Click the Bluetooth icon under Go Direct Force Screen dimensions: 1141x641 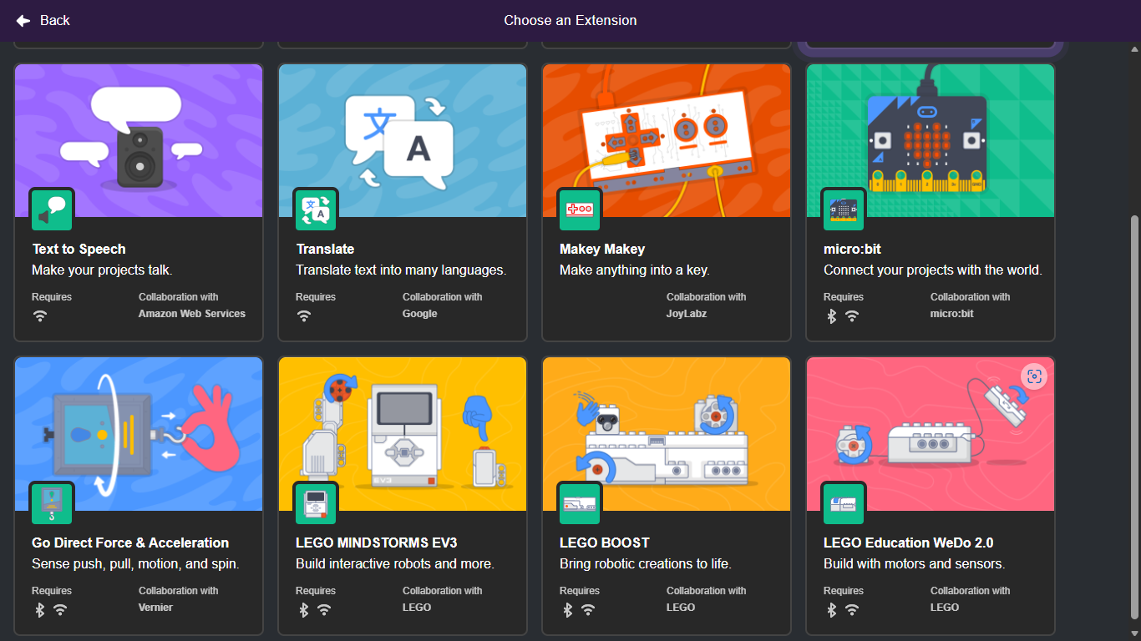click(39, 610)
